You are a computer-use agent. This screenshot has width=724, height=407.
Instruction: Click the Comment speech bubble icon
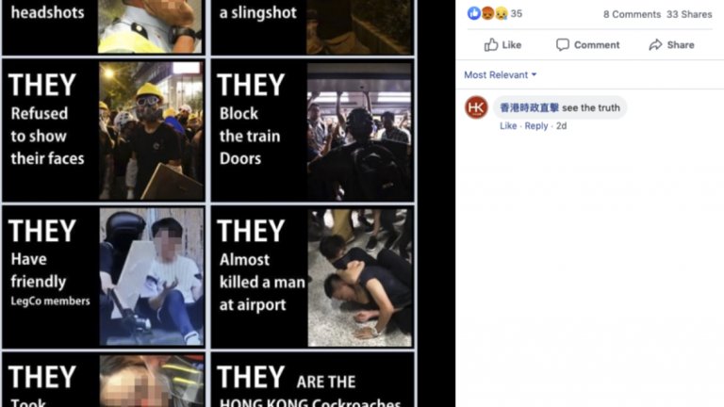[563, 45]
